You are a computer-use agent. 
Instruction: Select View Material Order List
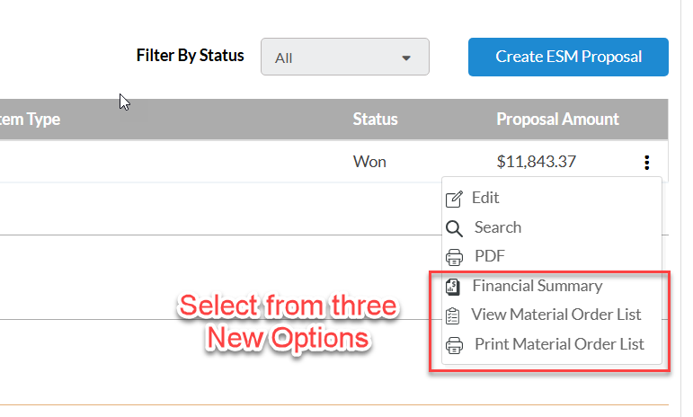[555, 315]
